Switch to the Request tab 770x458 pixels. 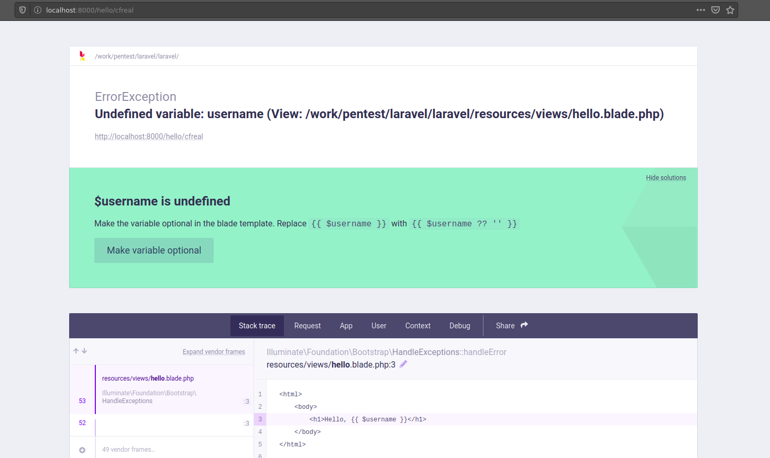pyautogui.click(x=307, y=326)
